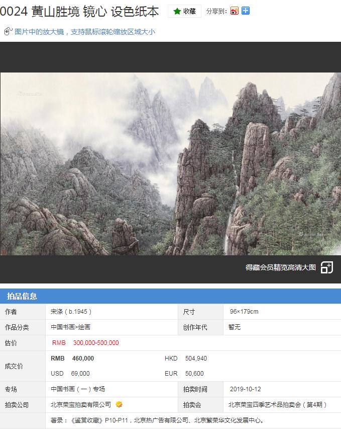Share to Weibo icon
The image size is (341, 429).
tap(235, 11)
